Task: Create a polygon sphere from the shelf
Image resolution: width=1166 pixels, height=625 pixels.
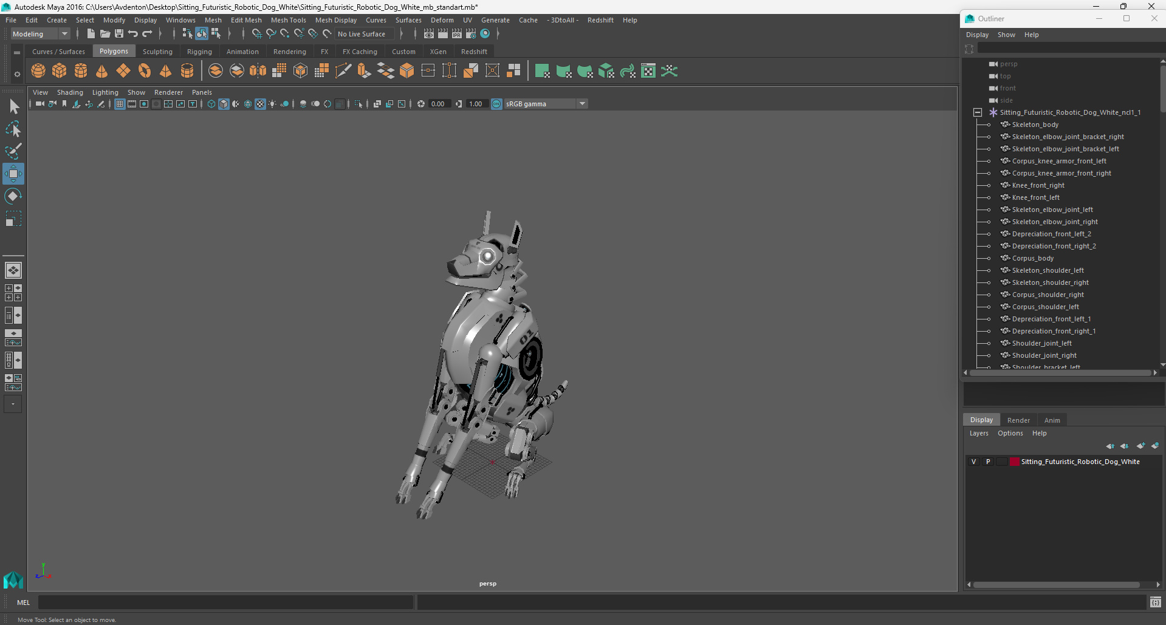Action: click(38, 71)
